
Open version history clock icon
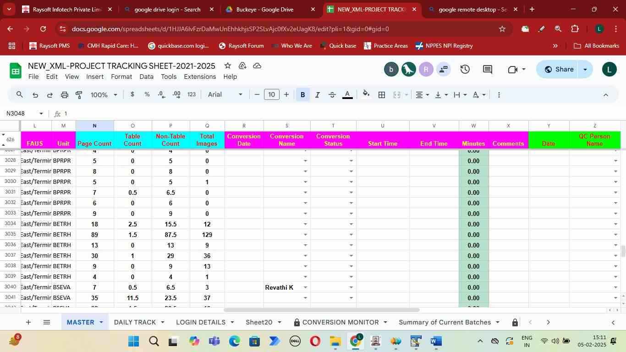click(465, 70)
